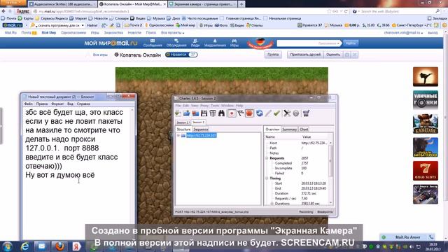
Task: Select the Structure tab in Charles
Action: (x=183, y=129)
